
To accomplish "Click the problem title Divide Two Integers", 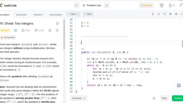I will click(x=17, y=23).
